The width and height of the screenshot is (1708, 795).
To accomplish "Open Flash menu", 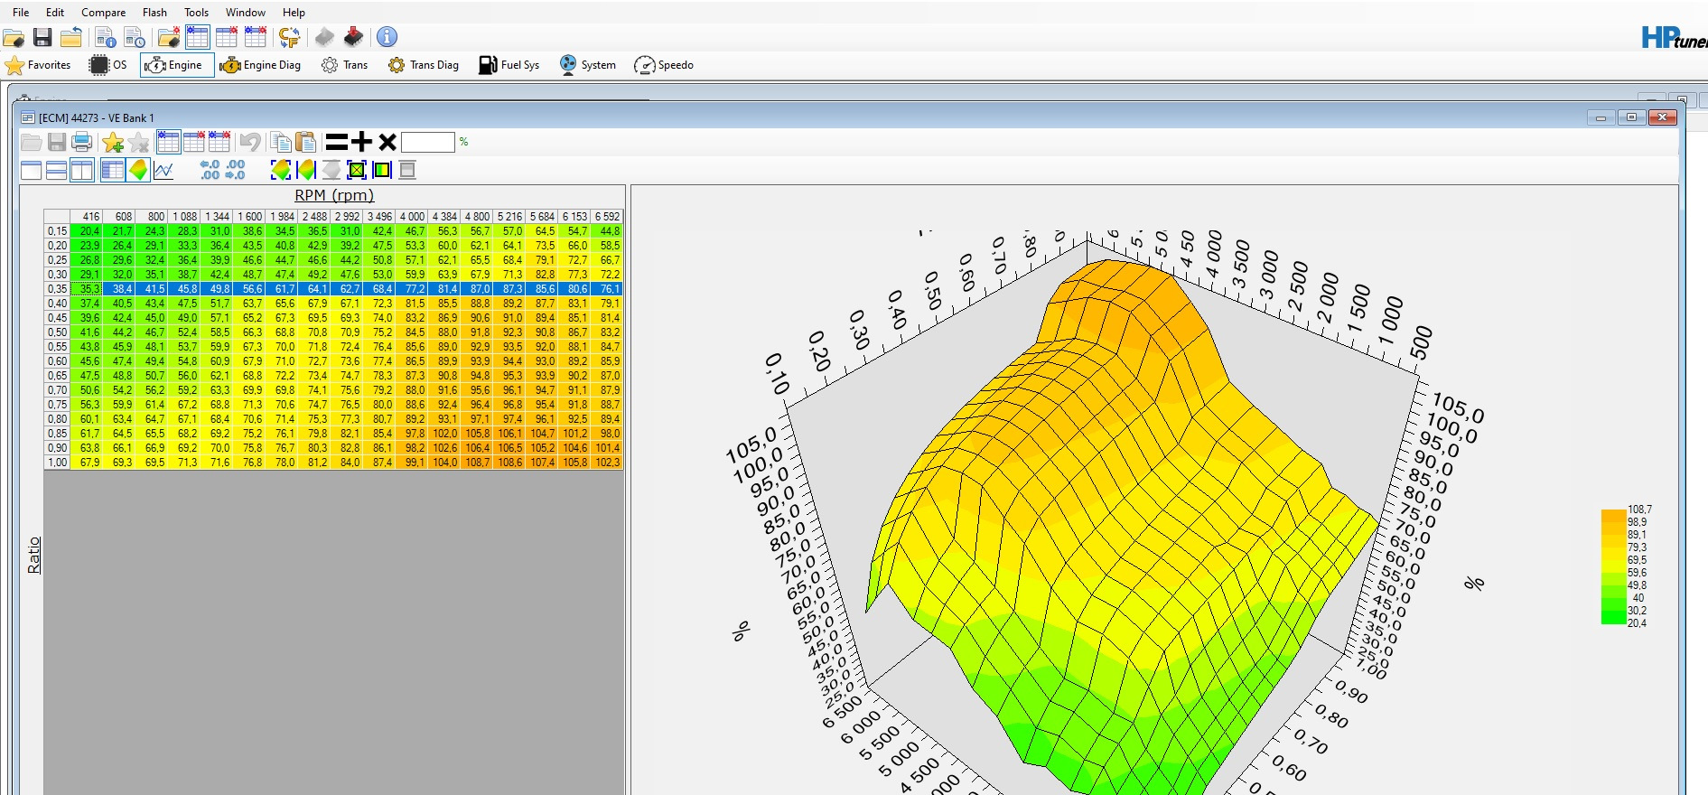I will click(x=154, y=13).
